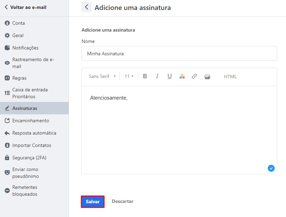
Task: Click inside the signature text area
Action: click(179, 130)
